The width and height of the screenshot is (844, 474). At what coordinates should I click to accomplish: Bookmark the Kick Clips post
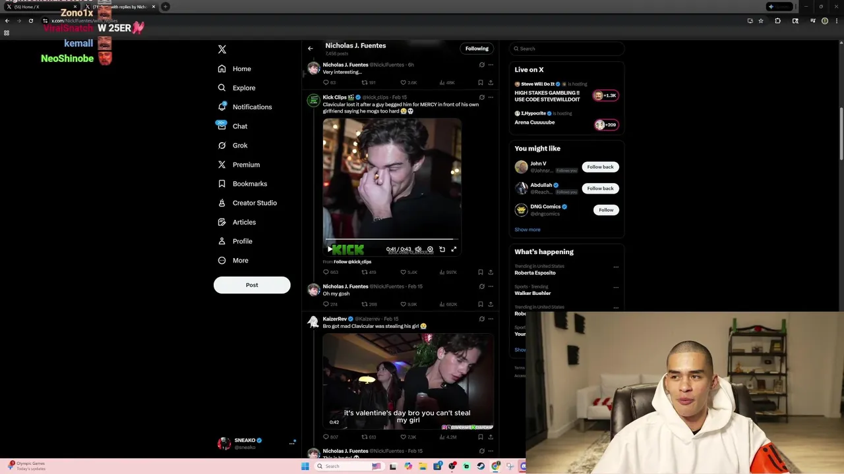coord(481,272)
